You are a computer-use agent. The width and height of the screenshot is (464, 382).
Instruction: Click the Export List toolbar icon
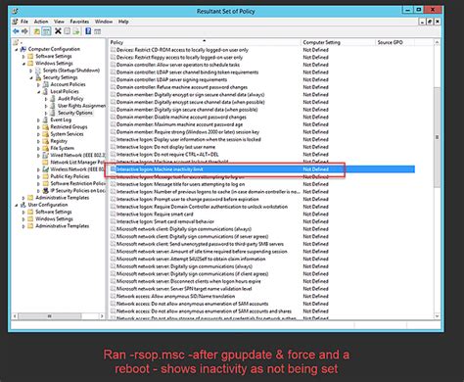[x=76, y=31]
